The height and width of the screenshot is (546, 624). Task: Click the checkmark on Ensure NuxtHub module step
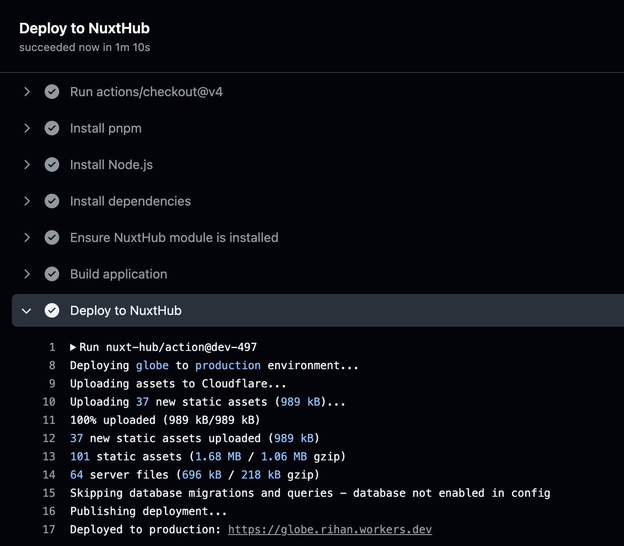pyautogui.click(x=52, y=237)
